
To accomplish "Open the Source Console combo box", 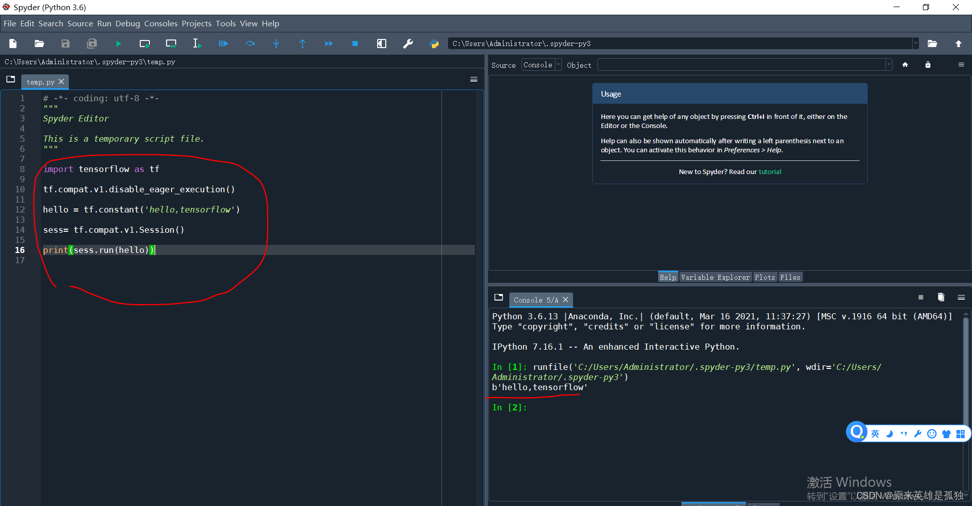I will tap(541, 65).
